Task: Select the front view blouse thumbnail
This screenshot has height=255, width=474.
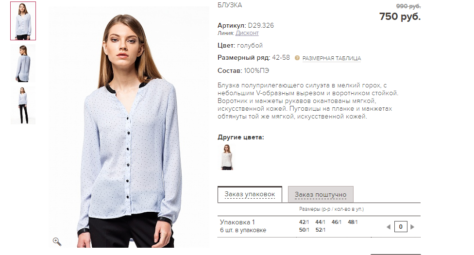Action: click(23, 21)
